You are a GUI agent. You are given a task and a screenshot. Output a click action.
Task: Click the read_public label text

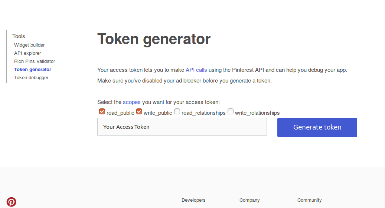click(120, 113)
